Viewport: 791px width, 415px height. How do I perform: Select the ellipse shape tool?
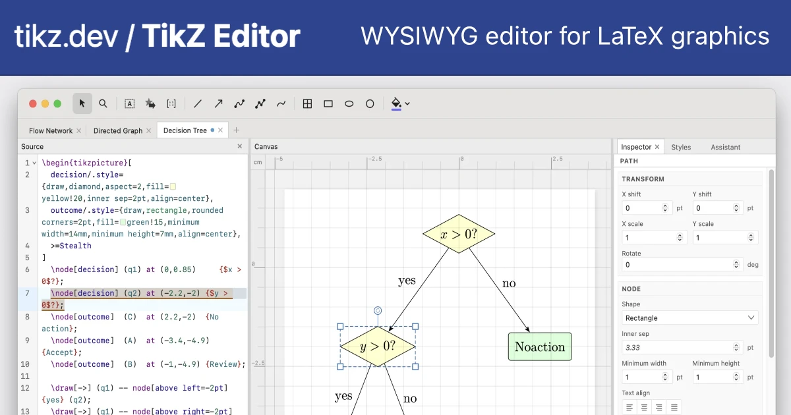349,103
